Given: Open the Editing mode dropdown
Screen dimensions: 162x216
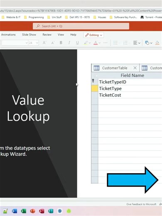Looking at the screenshot, I should [x=93, y=35].
